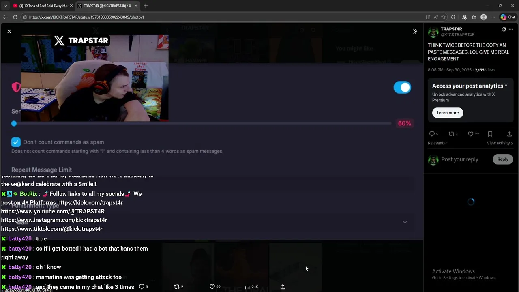519x292 pixels.
Task: Collapse the side panel with double-chevron
Action: click(415, 31)
